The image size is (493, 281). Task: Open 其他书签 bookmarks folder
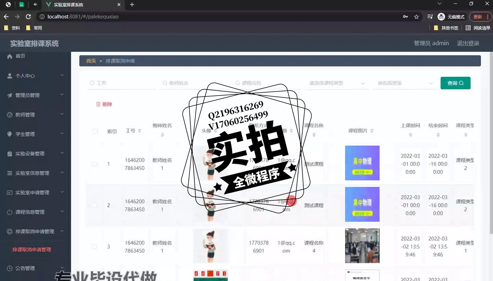tap(446, 28)
